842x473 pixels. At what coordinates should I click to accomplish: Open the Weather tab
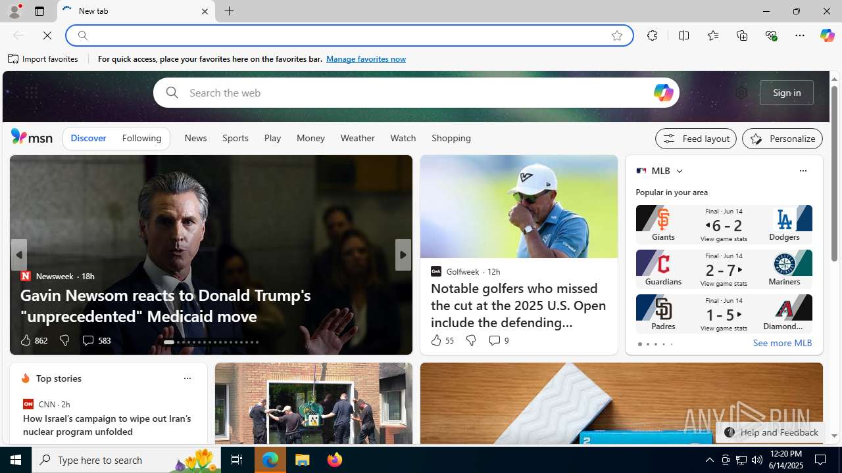[357, 139]
